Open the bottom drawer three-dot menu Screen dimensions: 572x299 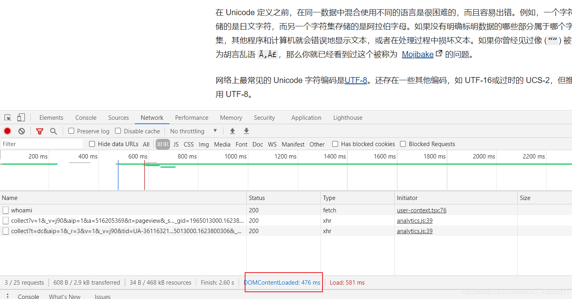[7, 297]
